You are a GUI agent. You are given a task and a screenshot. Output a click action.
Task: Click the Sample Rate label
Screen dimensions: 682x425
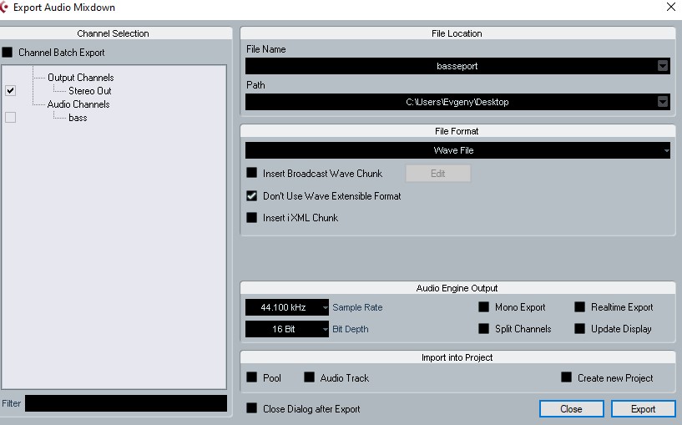pos(357,307)
